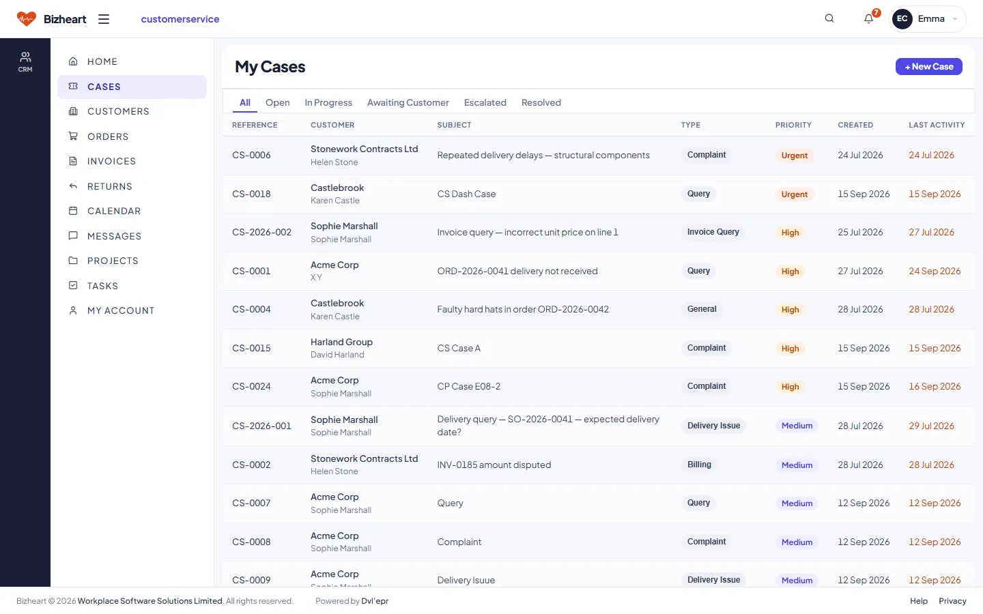Open case reference CS-2026-002
The image size is (983, 614).
[261, 232]
